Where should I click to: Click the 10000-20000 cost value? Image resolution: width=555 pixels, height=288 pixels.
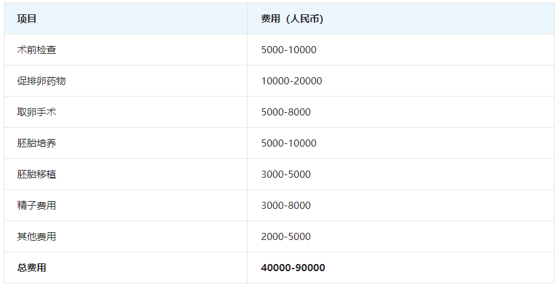(x=291, y=81)
